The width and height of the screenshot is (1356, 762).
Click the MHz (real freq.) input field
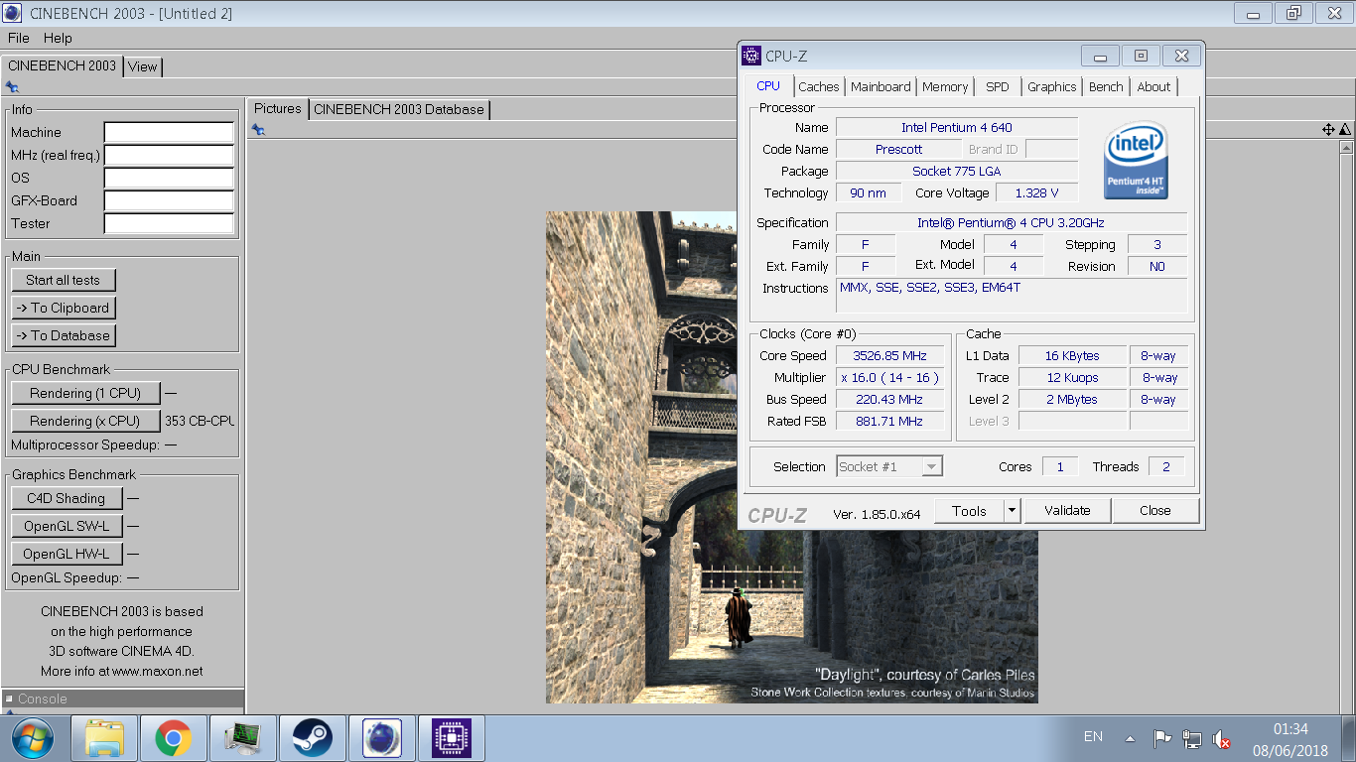169,156
